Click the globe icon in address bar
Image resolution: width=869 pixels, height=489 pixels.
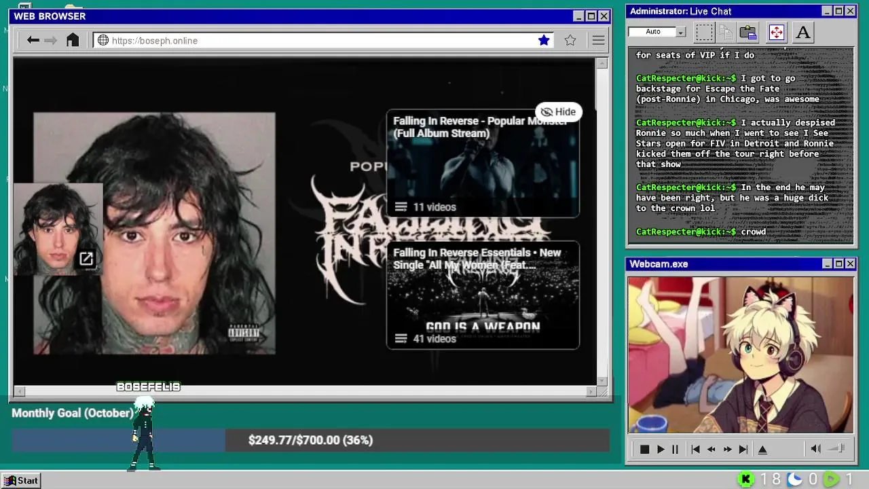(x=103, y=40)
